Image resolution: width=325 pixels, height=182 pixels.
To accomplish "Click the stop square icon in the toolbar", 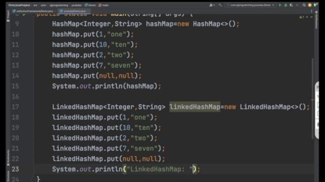I will tap(297, 5).
